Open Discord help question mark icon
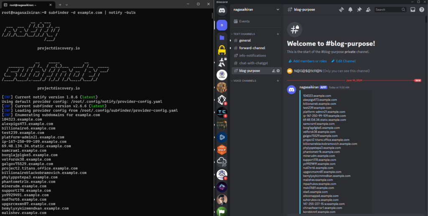 422,10
